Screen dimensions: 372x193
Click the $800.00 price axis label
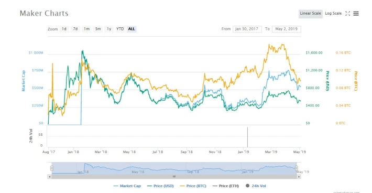tap(312, 88)
